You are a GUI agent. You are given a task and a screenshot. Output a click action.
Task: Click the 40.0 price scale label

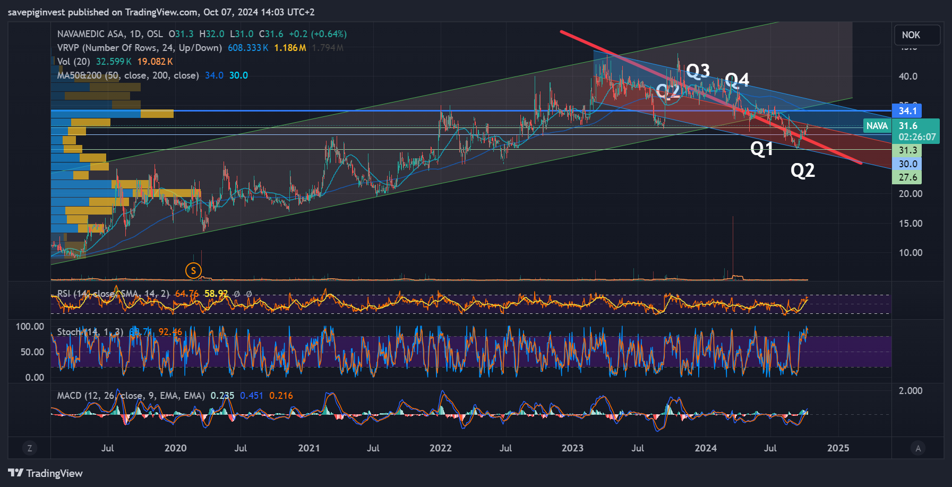coord(908,76)
